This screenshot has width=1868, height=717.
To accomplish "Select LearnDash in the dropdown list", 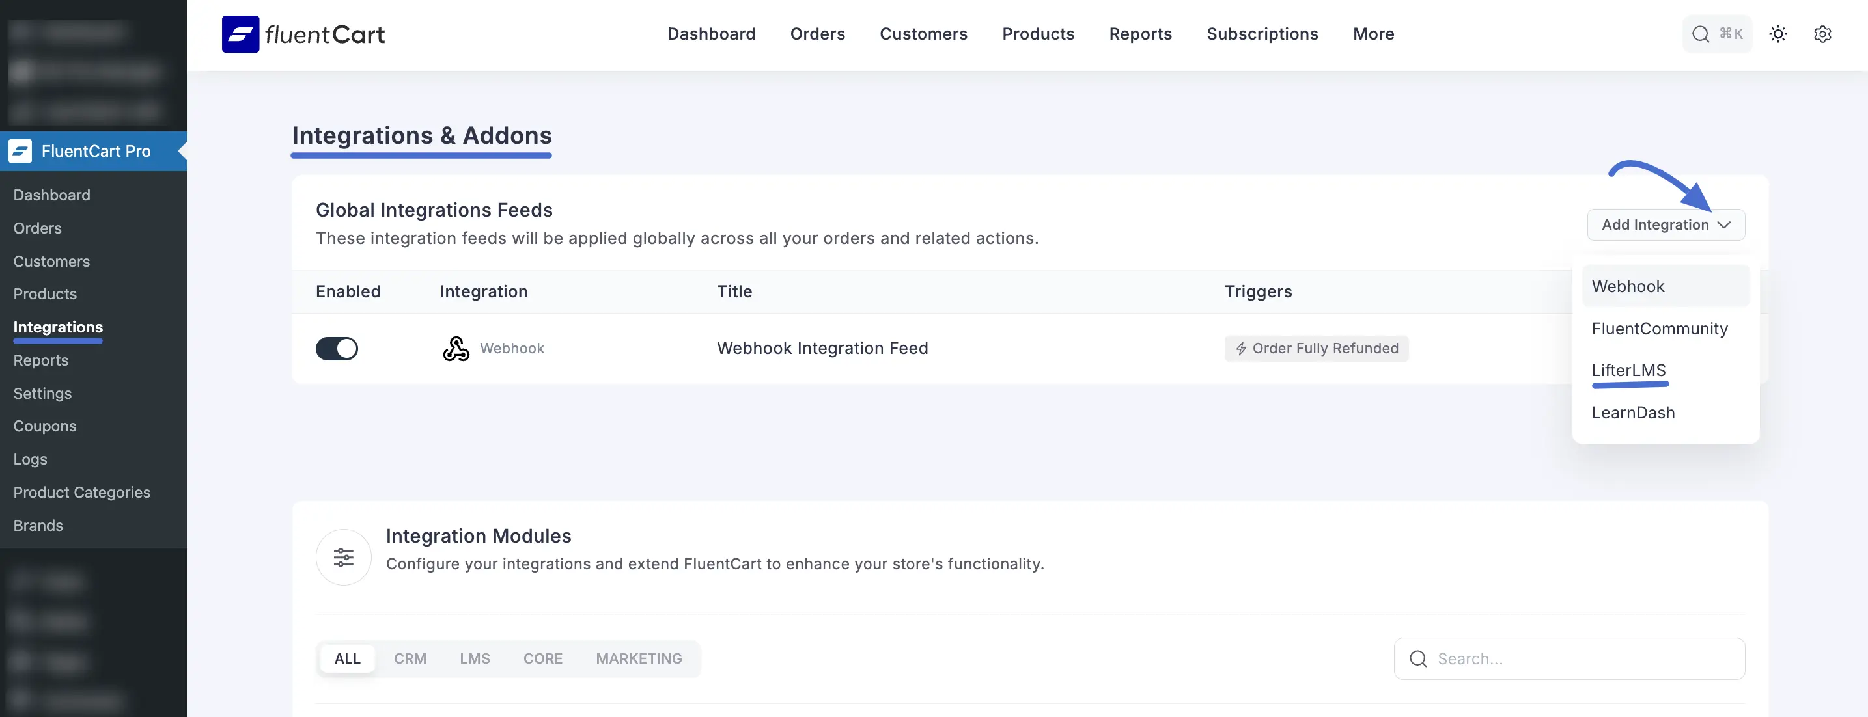I will pyautogui.click(x=1632, y=413).
